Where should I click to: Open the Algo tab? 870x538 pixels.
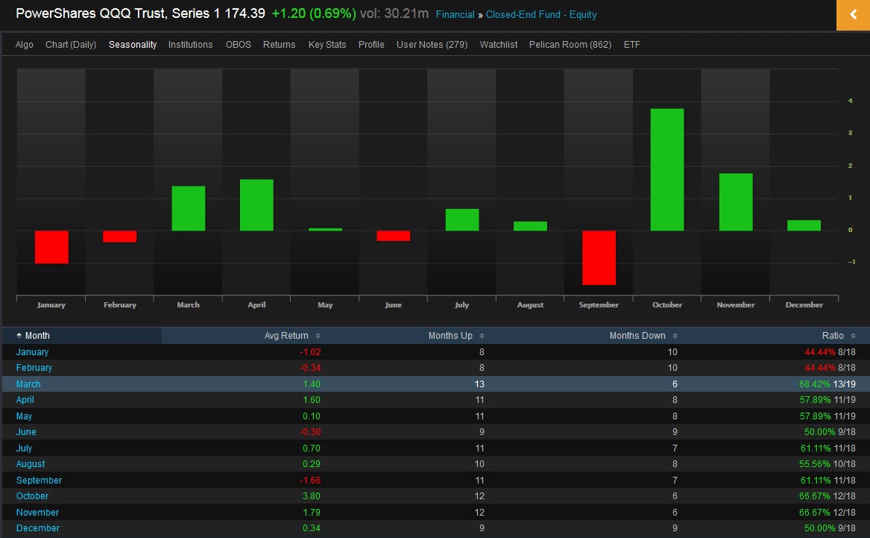point(25,45)
